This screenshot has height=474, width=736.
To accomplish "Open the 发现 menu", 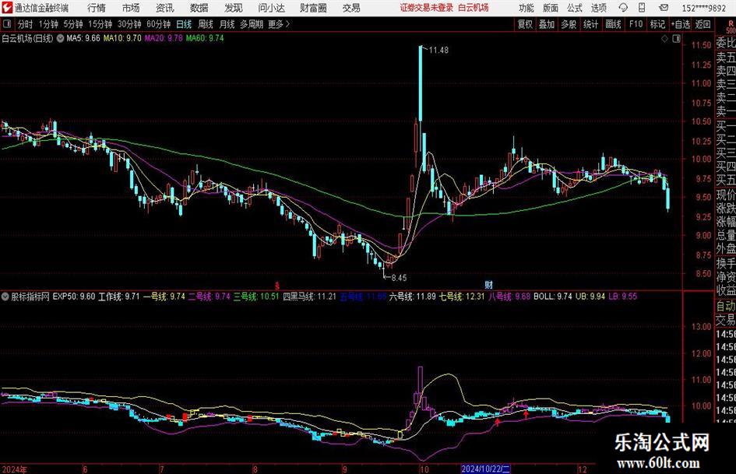I will [x=234, y=8].
